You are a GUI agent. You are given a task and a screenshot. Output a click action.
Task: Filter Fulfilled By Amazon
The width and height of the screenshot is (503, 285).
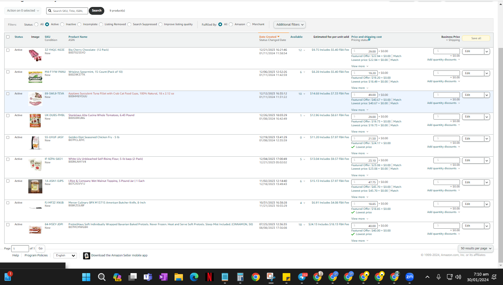[x=231, y=24]
